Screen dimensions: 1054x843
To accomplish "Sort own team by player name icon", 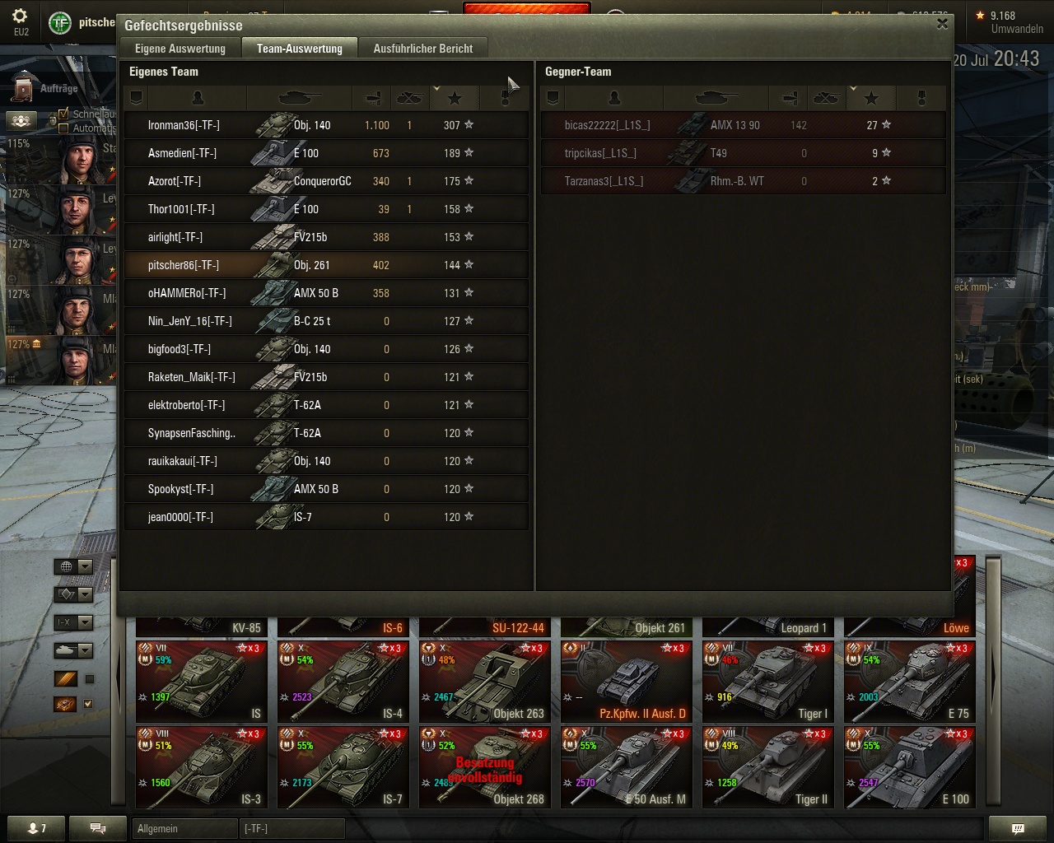I will 198,99.
